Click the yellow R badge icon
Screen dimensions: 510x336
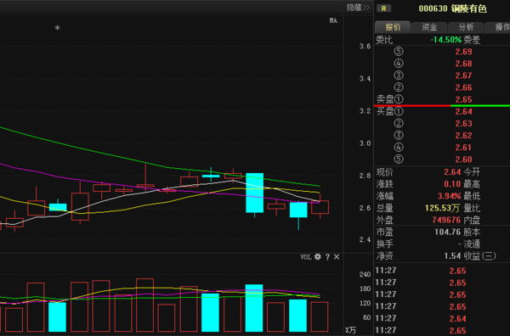click(x=384, y=8)
